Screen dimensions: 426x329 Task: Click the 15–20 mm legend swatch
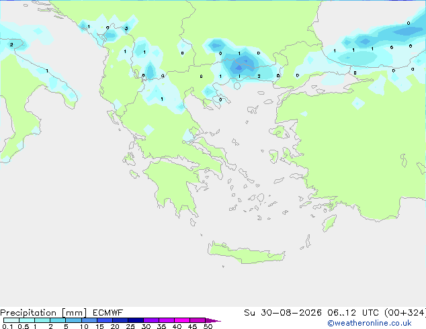105,320
